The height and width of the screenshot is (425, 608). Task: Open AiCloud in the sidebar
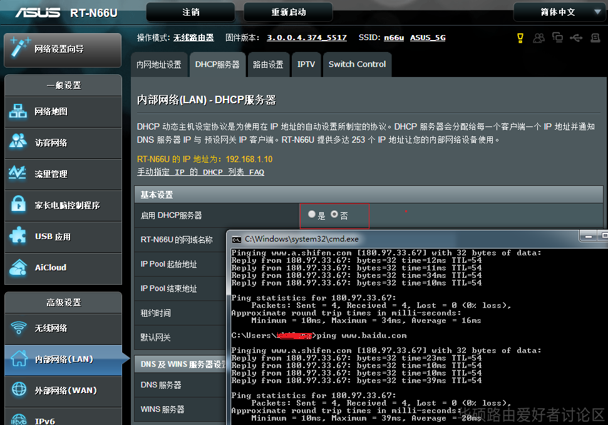click(x=63, y=267)
